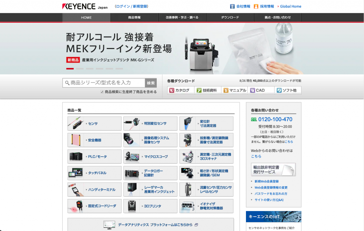Open イオナイザ 静電気対策機器 category
Image resolution: width=364 pixels, height=231 pixels.
[207, 206]
